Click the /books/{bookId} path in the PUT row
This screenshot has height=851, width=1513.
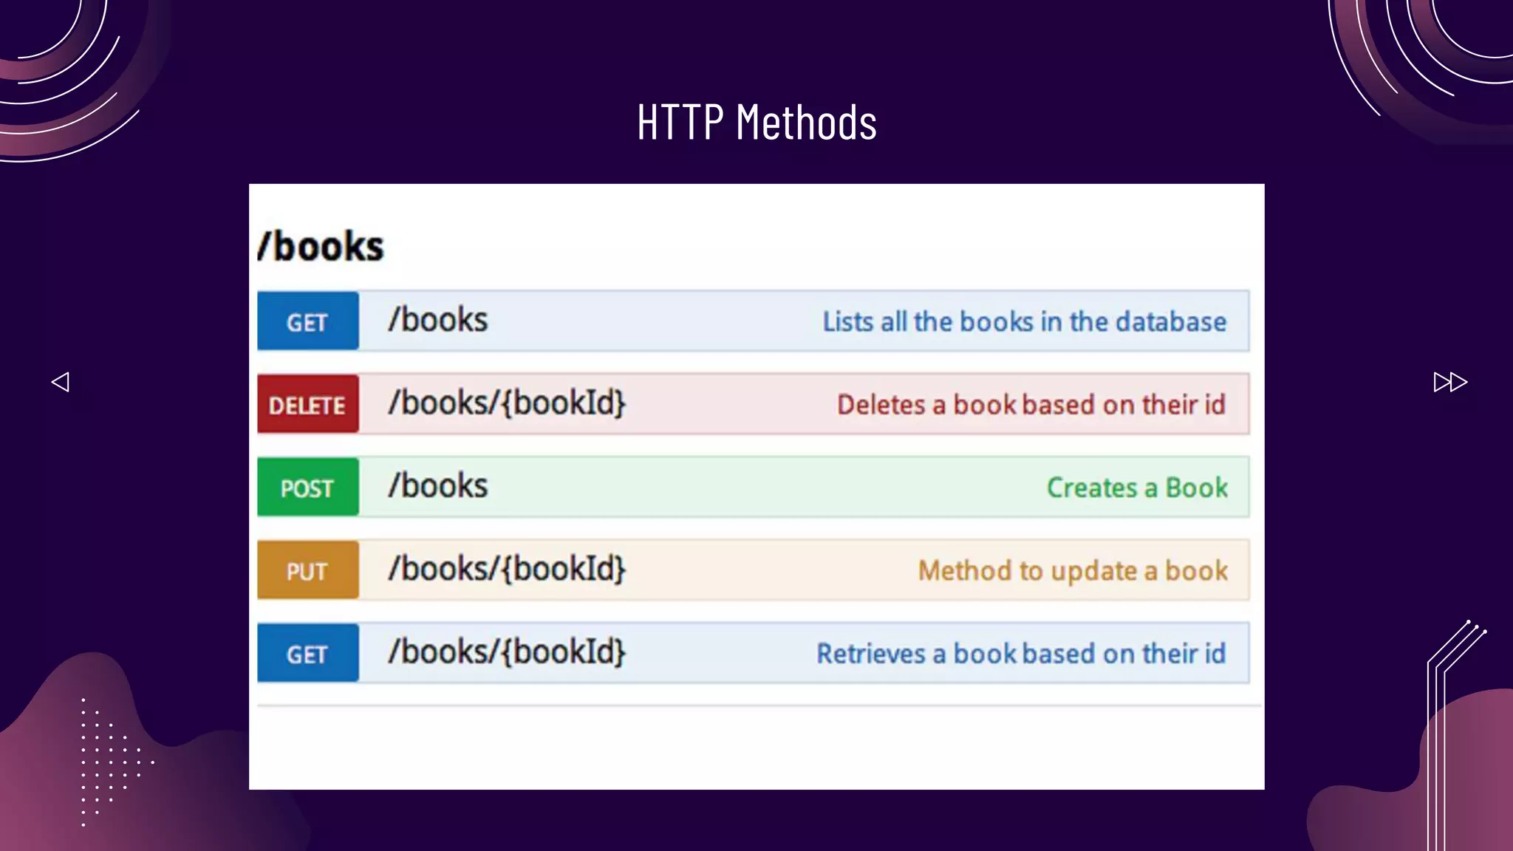pos(508,570)
